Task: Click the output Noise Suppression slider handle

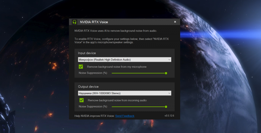Action: (166, 106)
